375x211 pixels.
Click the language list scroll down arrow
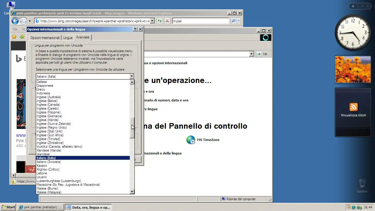coord(132,192)
